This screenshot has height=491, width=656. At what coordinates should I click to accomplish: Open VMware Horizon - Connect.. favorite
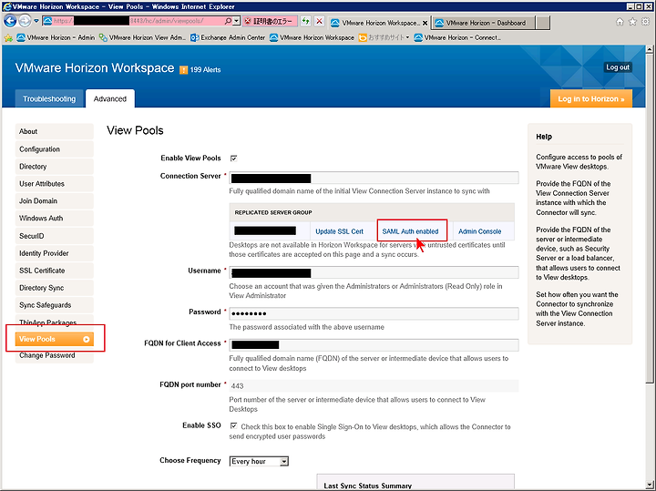click(457, 37)
